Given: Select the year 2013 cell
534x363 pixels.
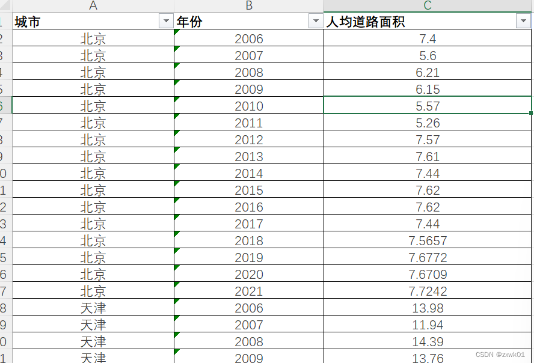Looking at the screenshot, I should pyautogui.click(x=249, y=156).
